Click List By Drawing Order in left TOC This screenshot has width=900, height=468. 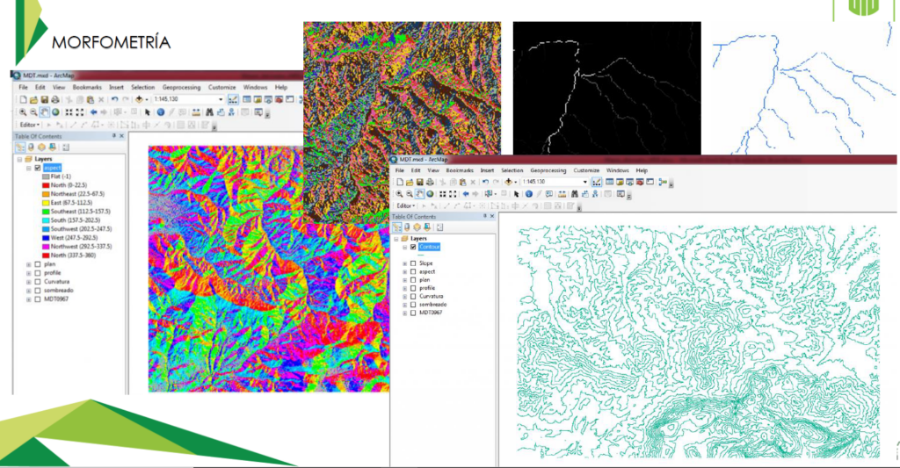click(20, 148)
